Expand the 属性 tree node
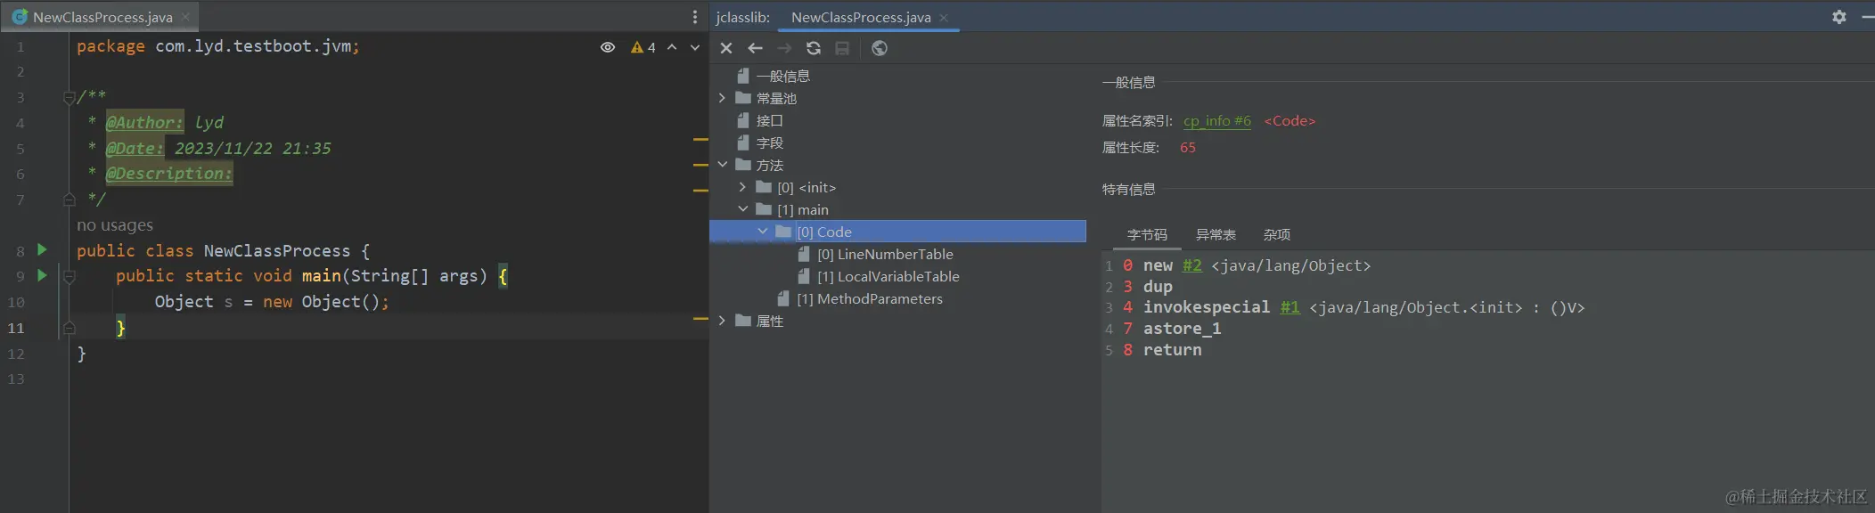This screenshot has width=1875, height=513. [x=722, y=321]
